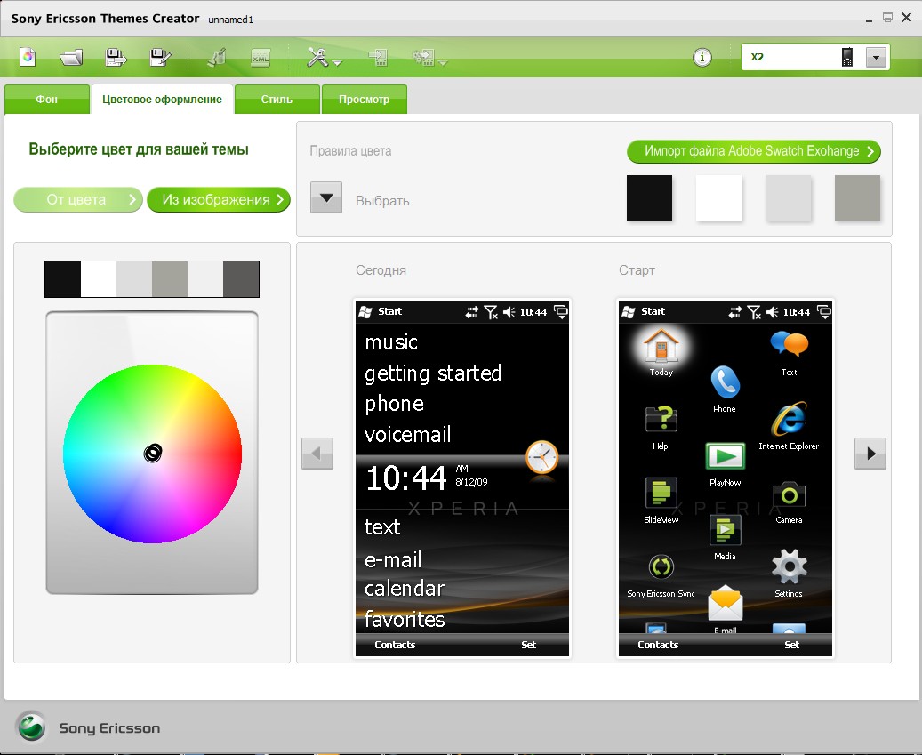Expand the small arrow beside the tools icon

pos(338,62)
